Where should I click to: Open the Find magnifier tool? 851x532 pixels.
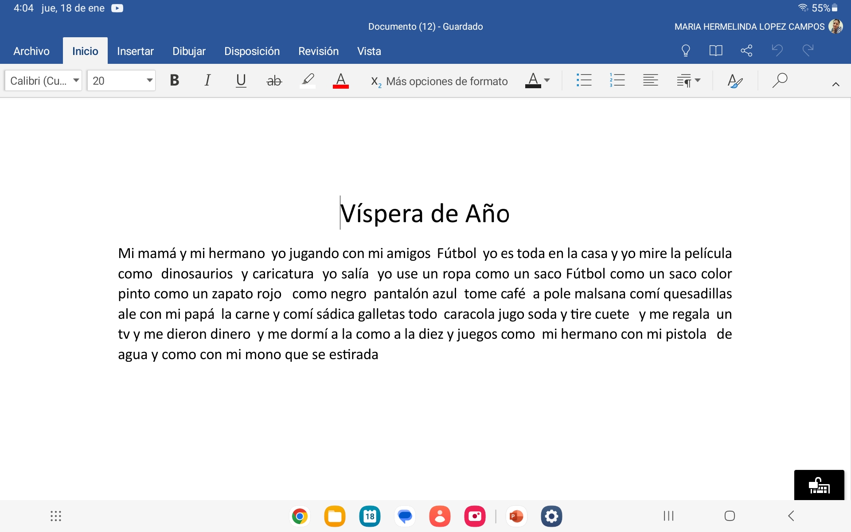click(780, 80)
